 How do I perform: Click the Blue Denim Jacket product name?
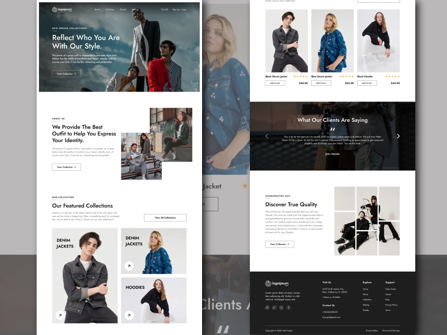(321, 76)
